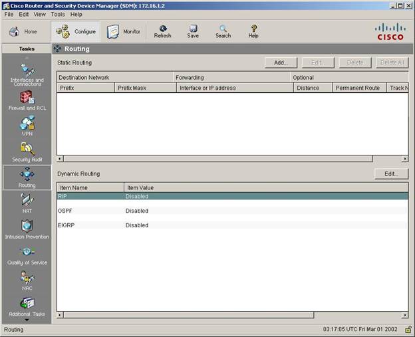This screenshot has height=337, width=415.
Task: Open the Search tool
Action: coord(223,31)
